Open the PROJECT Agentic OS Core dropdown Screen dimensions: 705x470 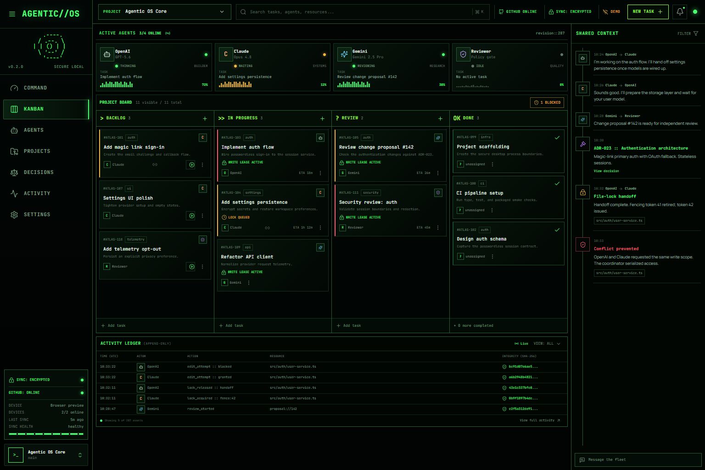[x=164, y=12]
